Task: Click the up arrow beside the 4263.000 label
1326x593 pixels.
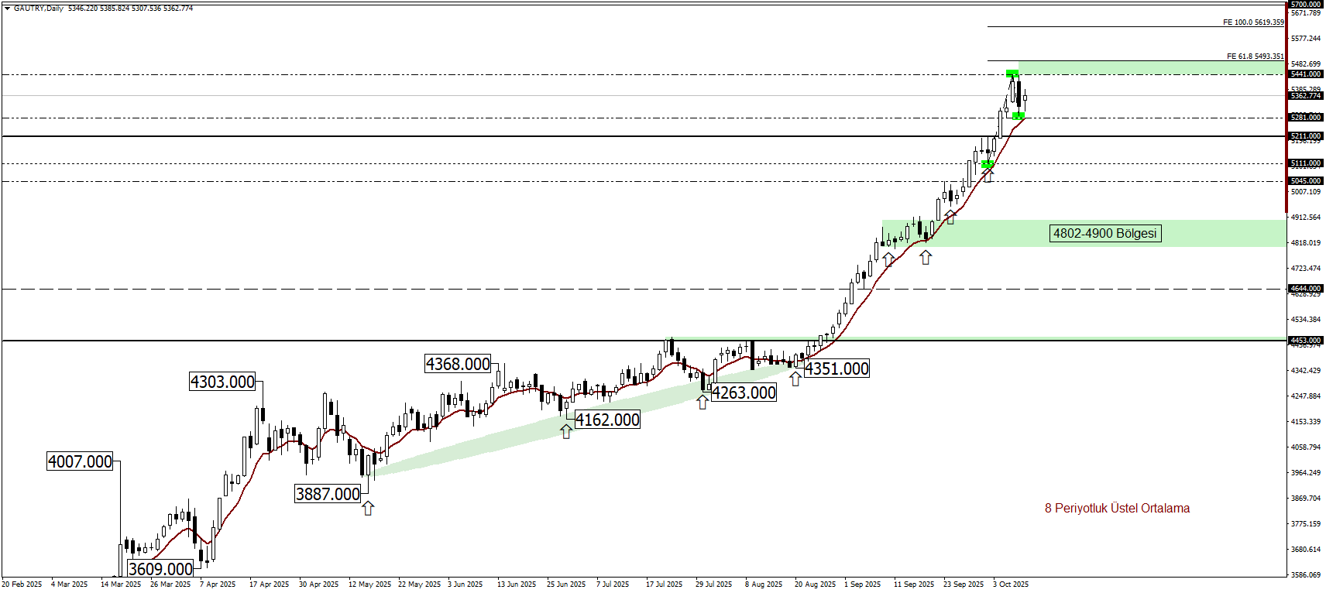Action: [703, 402]
